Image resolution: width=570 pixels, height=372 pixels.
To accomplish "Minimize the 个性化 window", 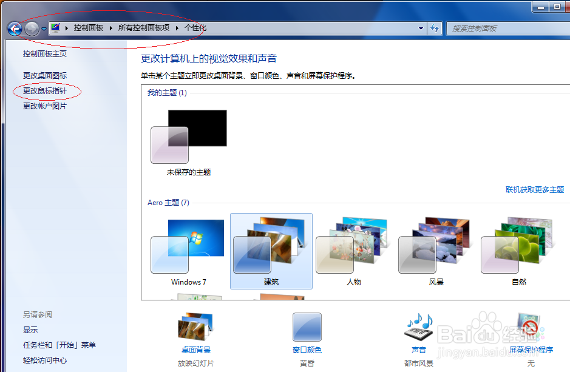I will click(541, 7).
